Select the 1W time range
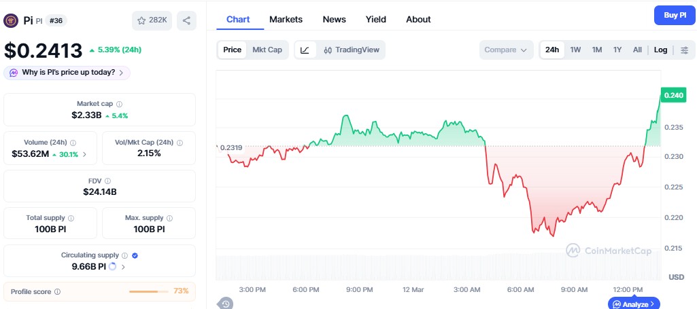 (575, 50)
